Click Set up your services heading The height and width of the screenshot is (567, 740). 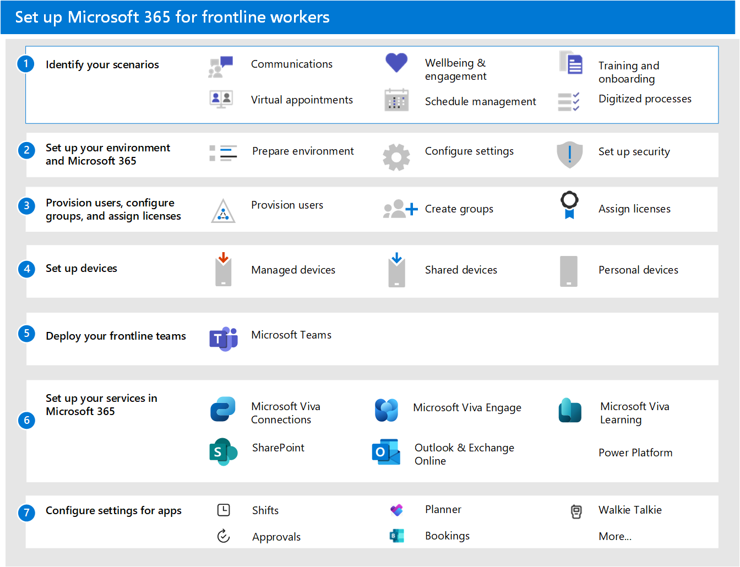(x=101, y=405)
